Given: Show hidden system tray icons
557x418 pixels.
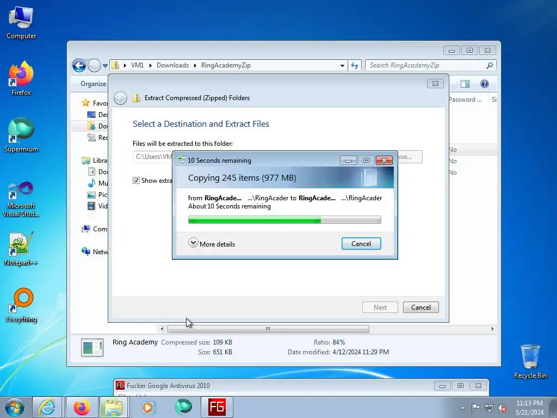Looking at the screenshot, I should pos(462,408).
